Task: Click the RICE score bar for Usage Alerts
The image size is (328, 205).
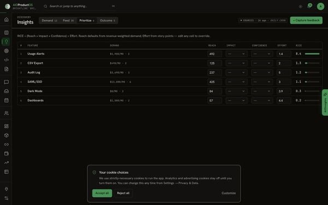Action: click(312, 54)
